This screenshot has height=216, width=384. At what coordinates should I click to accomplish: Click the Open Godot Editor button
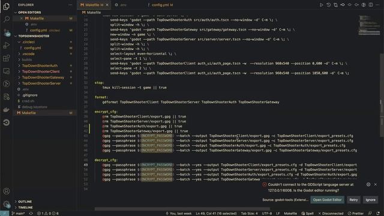[327, 200]
